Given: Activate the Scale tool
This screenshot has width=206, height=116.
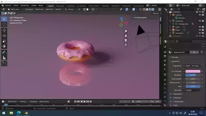Looking at the screenshot, I should [x=4, y=41].
